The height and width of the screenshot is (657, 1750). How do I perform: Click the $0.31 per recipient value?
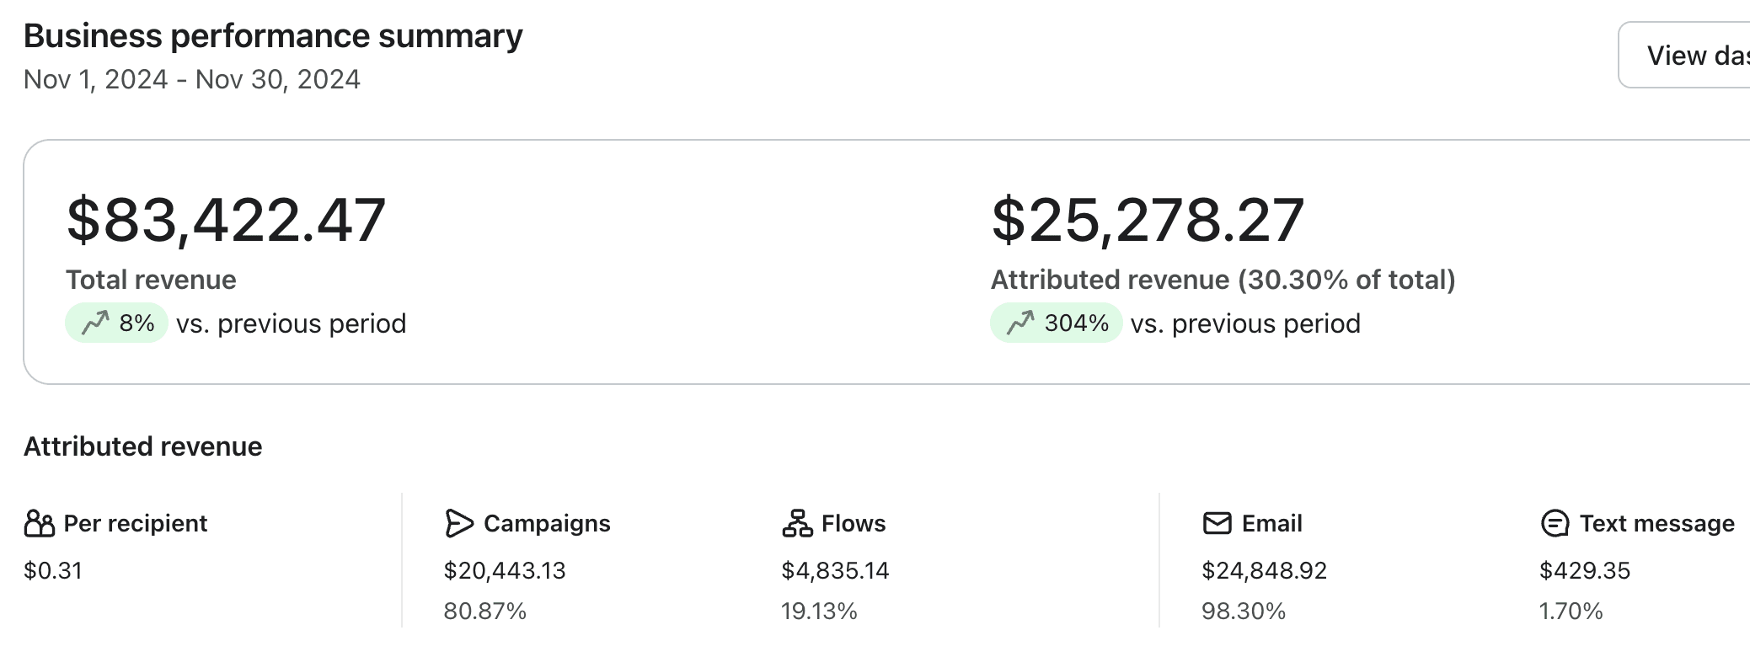pos(53,570)
